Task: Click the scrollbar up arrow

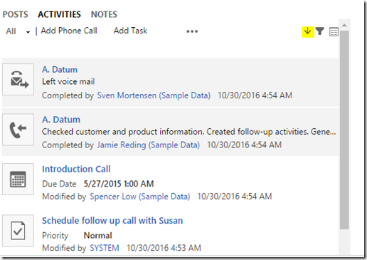Action: (x=344, y=25)
